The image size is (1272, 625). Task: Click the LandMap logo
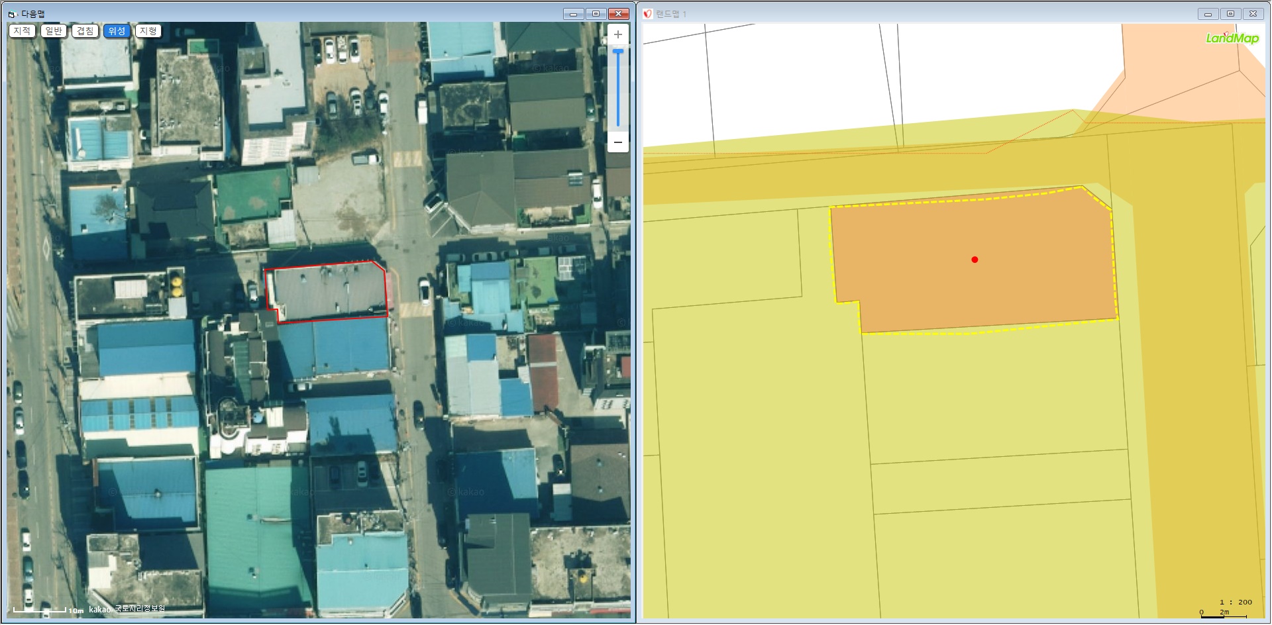point(1232,38)
